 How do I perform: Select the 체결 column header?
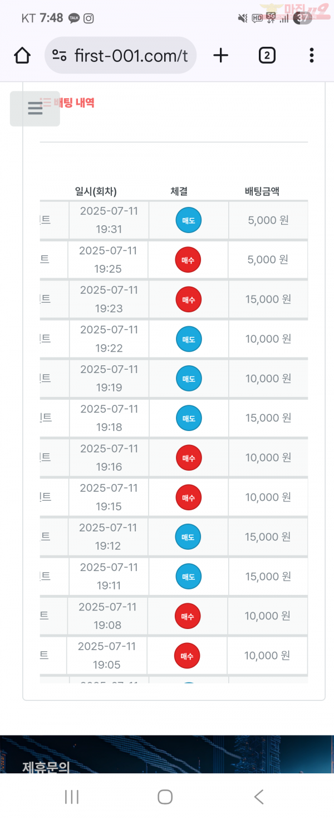(x=179, y=191)
